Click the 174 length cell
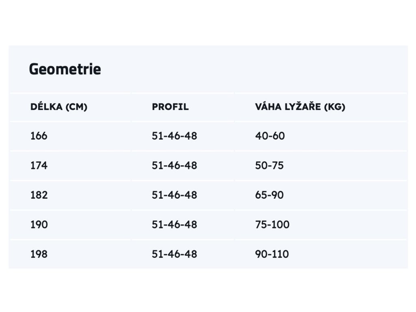This screenshot has width=416, height=312. click(x=39, y=166)
